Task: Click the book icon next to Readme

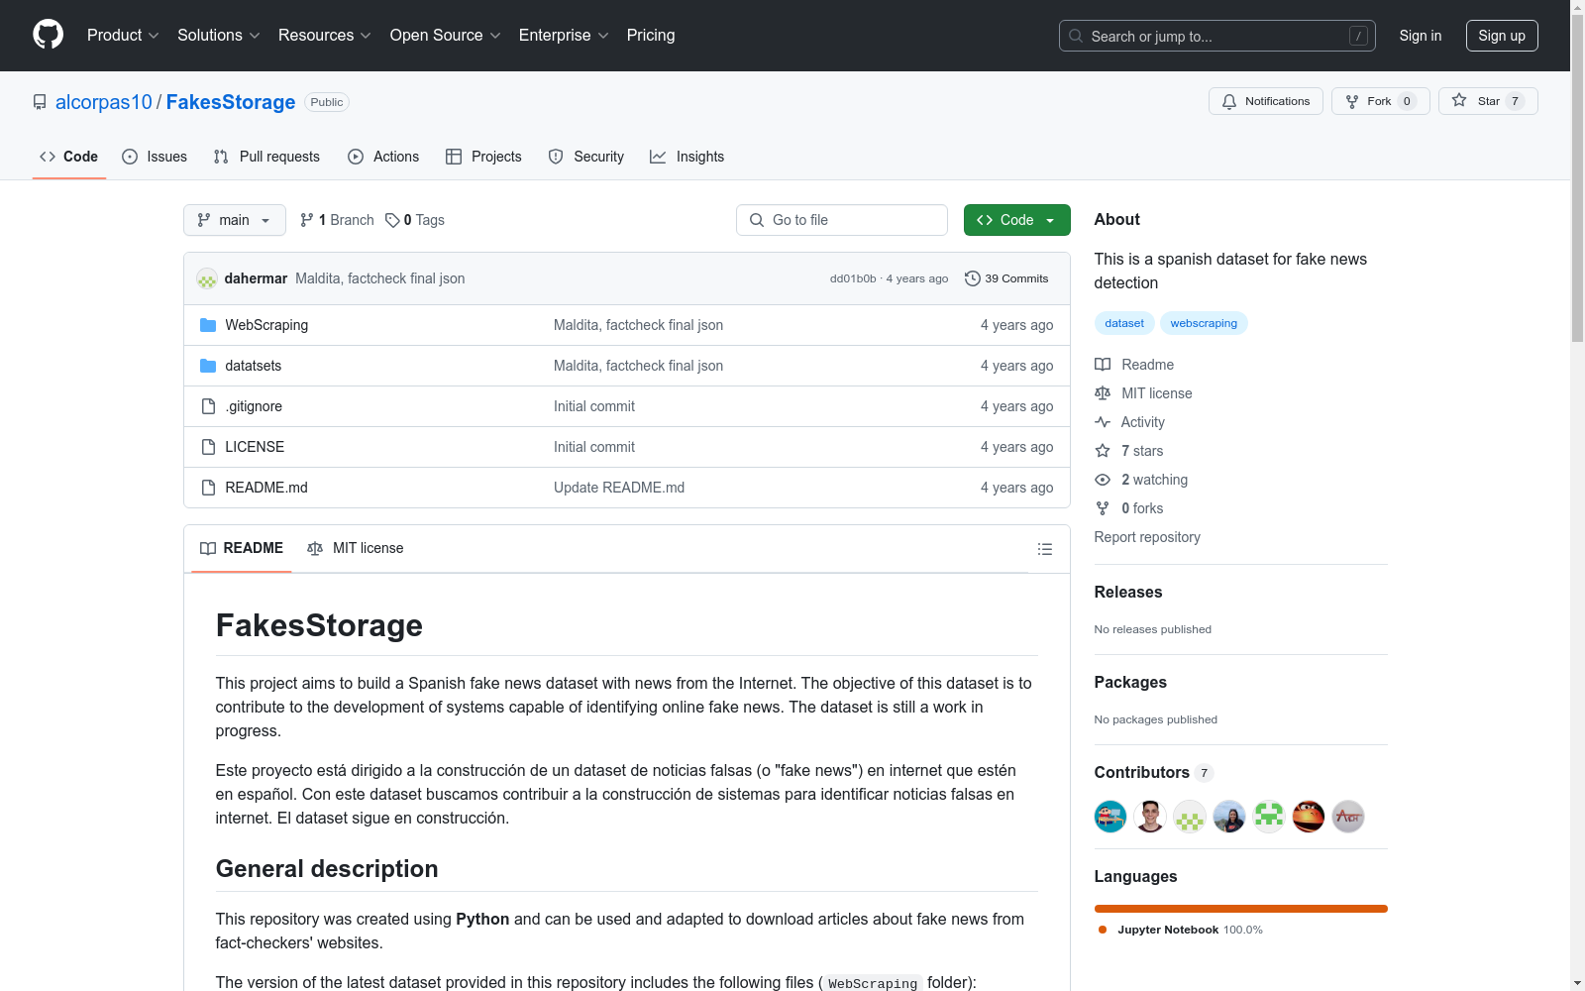Action: click(1103, 365)
